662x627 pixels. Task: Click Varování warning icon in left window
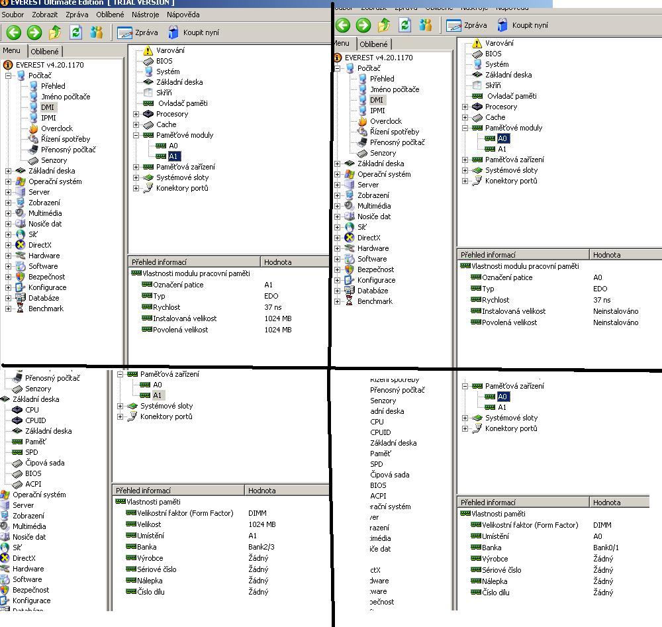tap(147, 50)
